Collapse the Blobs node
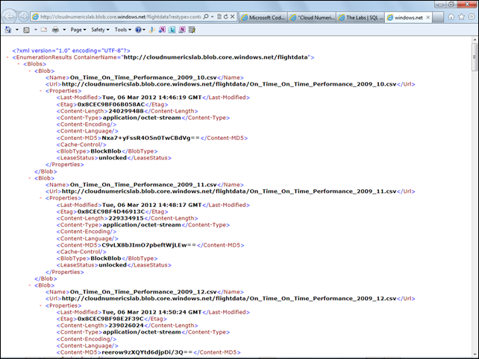This screenshot has height=359, width=479. [19, 64]
